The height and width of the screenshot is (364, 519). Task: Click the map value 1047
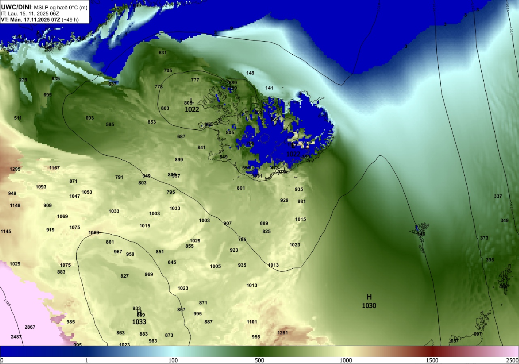(x=75, y=196)
